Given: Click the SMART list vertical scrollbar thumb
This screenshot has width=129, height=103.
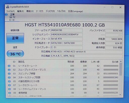Looking at the screenshot, I should 121,69.
